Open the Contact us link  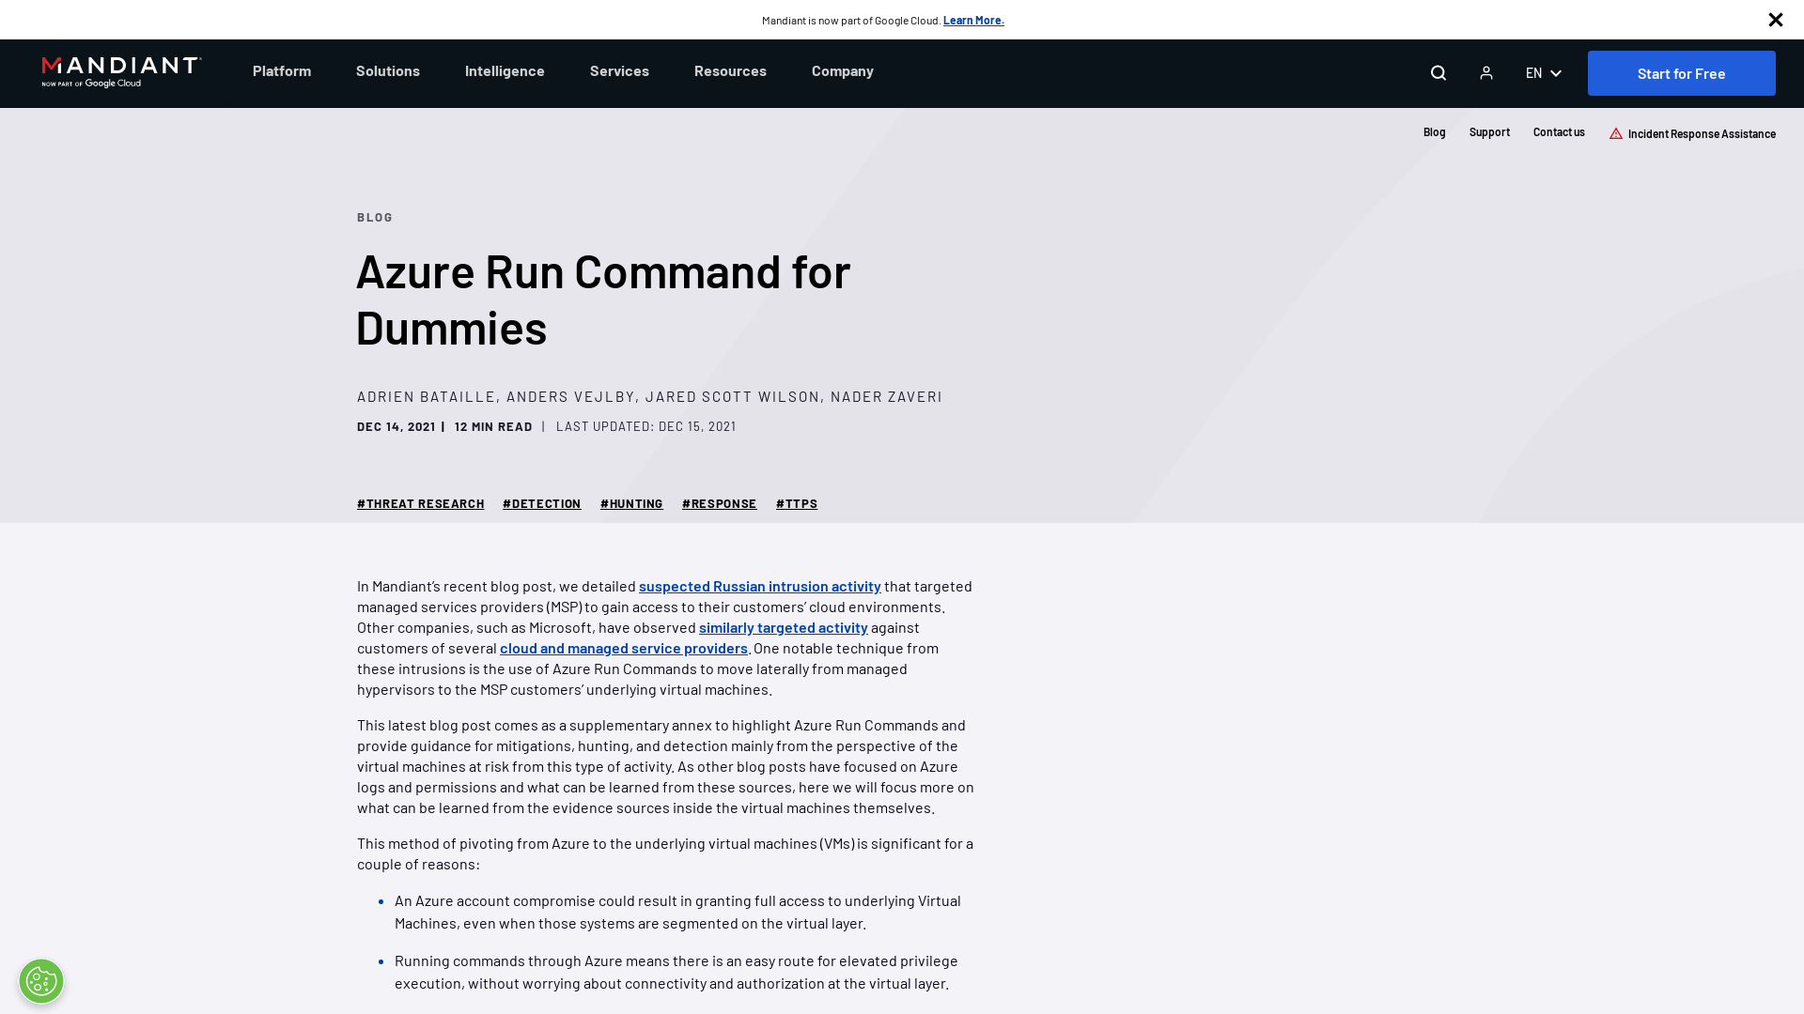click(x=1559, y=132)
